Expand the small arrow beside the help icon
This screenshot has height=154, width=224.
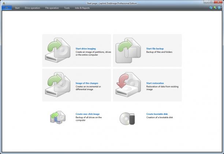click(x=221, y=8)
